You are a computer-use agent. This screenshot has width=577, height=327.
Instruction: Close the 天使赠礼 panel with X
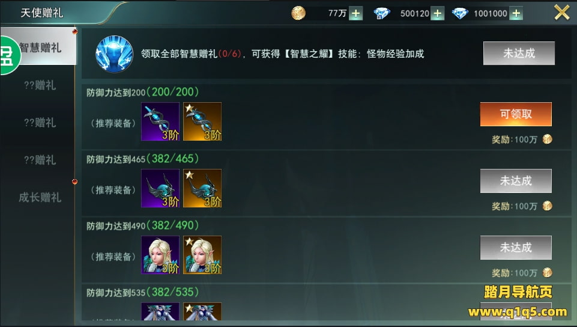point(561,13)
